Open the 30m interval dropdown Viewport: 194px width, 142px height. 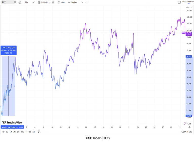tap(26, 2)
